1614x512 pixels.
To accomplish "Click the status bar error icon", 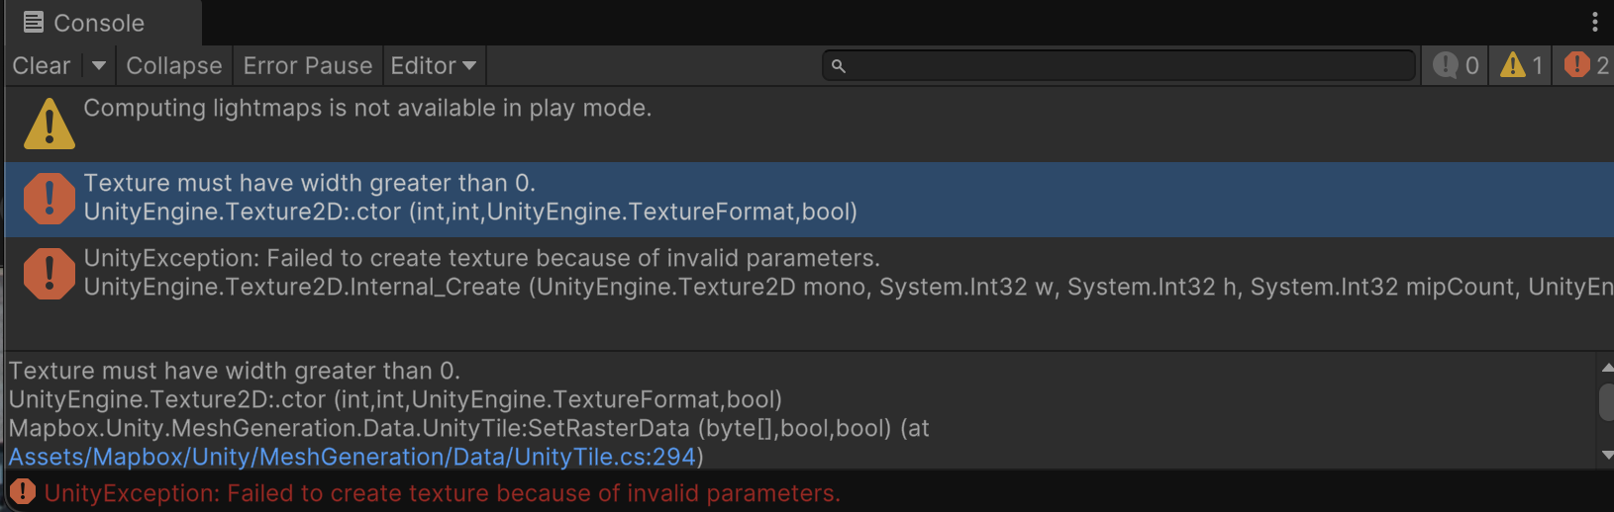I will tap(22, 491).
